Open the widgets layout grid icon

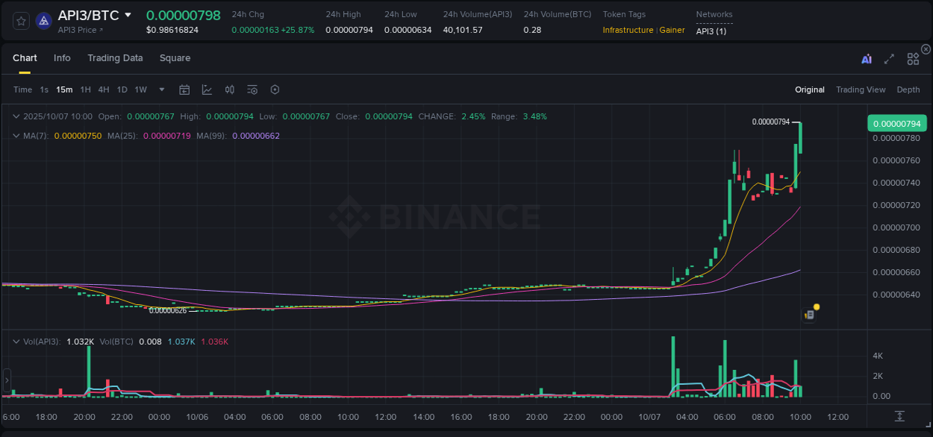(913, 58)
